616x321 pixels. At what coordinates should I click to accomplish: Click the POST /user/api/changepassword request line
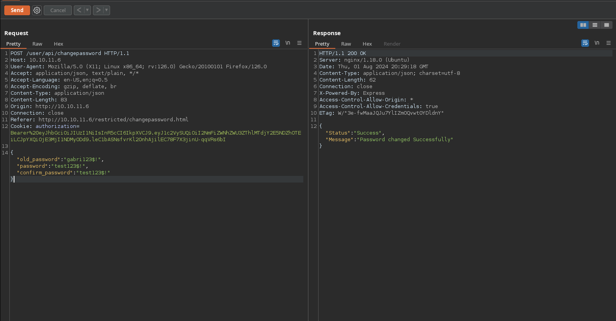[69, 53]
